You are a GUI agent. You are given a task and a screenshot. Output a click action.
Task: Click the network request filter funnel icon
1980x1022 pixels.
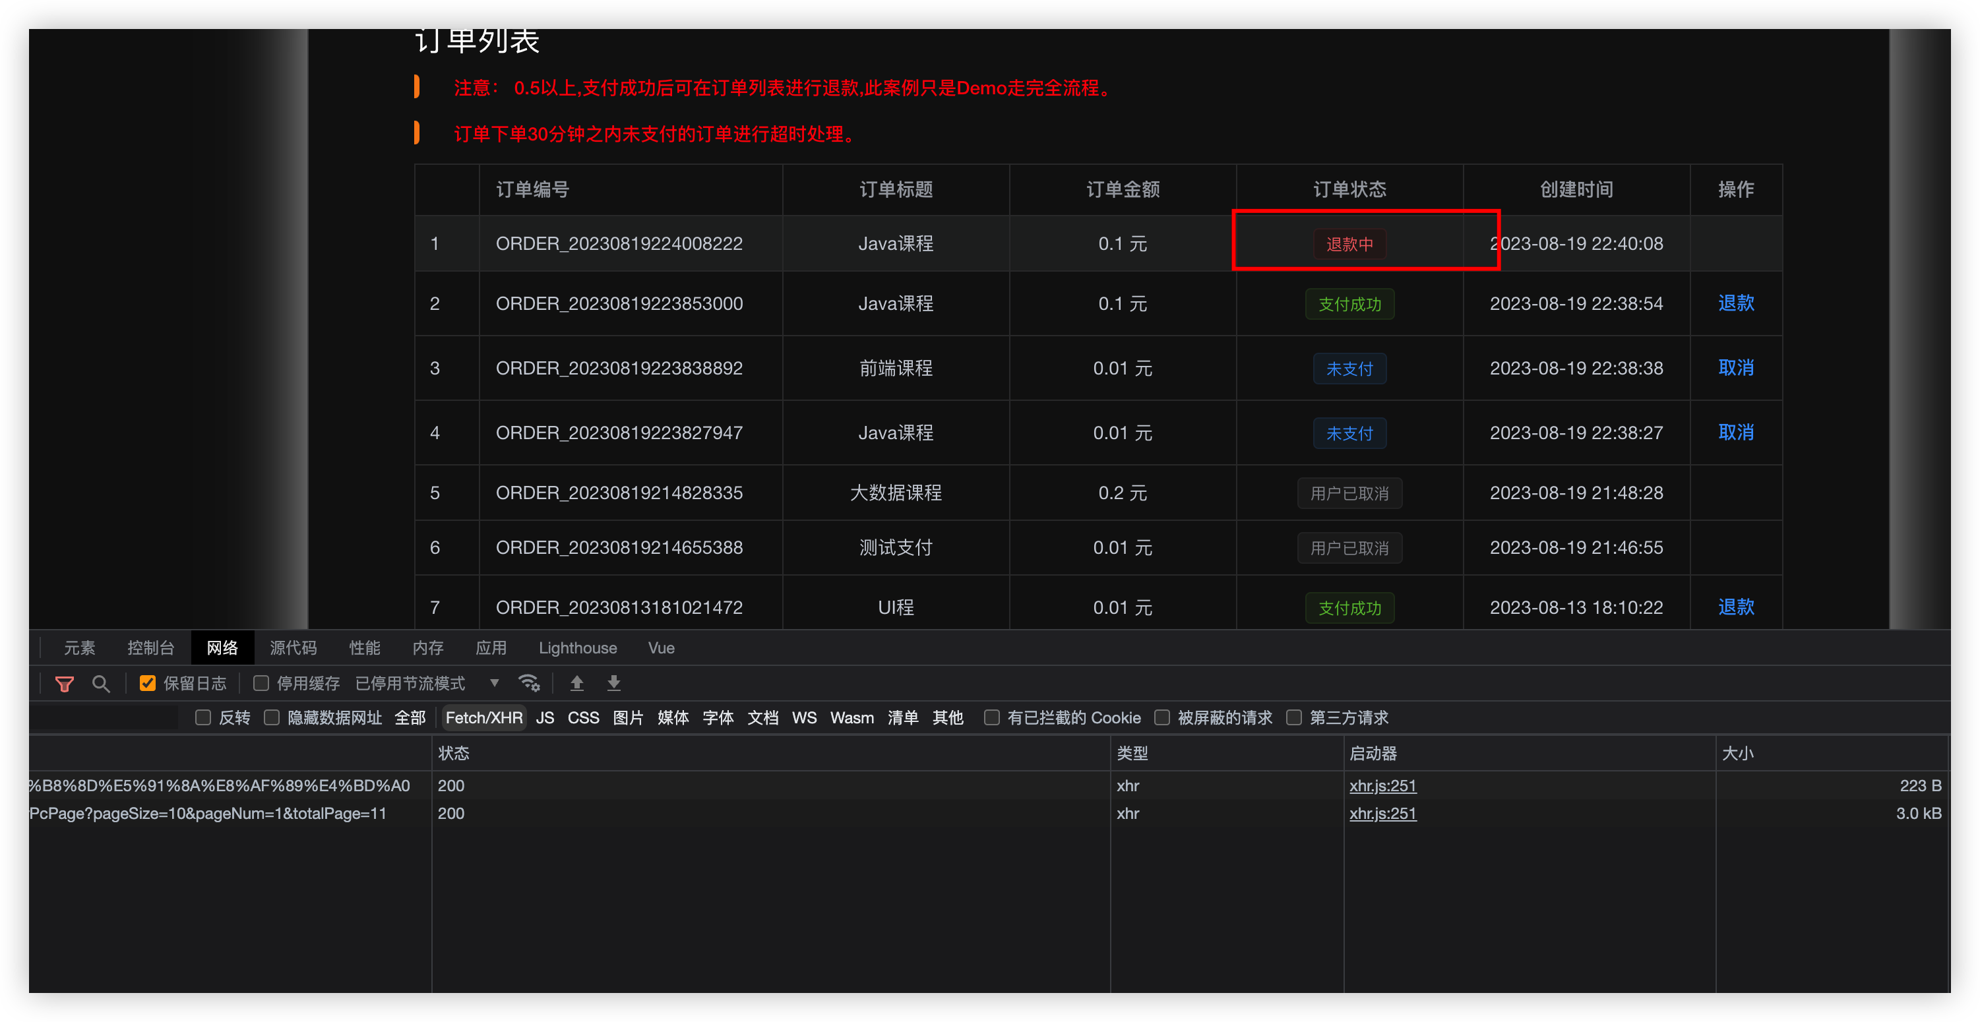pos(65,683)
